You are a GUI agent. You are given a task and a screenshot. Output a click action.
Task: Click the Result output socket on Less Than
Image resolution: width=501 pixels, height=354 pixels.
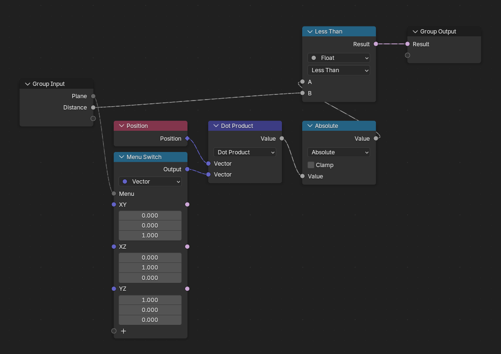[376, 44]
